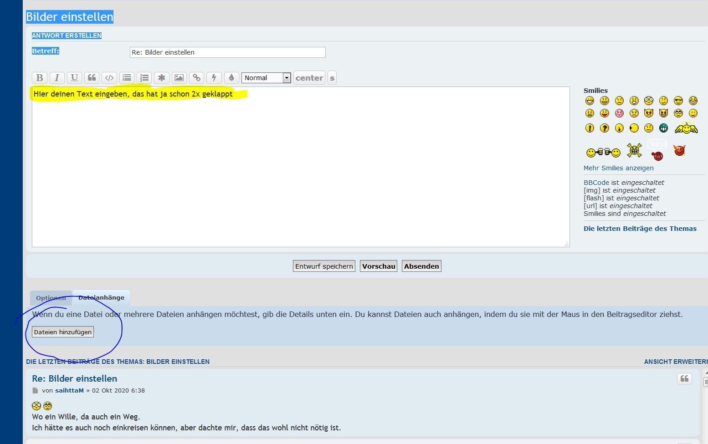The height and width of the screenshot is (444, 708).
Task: Expand view via Ansicht erweitern
Action: pyautogui.click(x=675, y=362)
